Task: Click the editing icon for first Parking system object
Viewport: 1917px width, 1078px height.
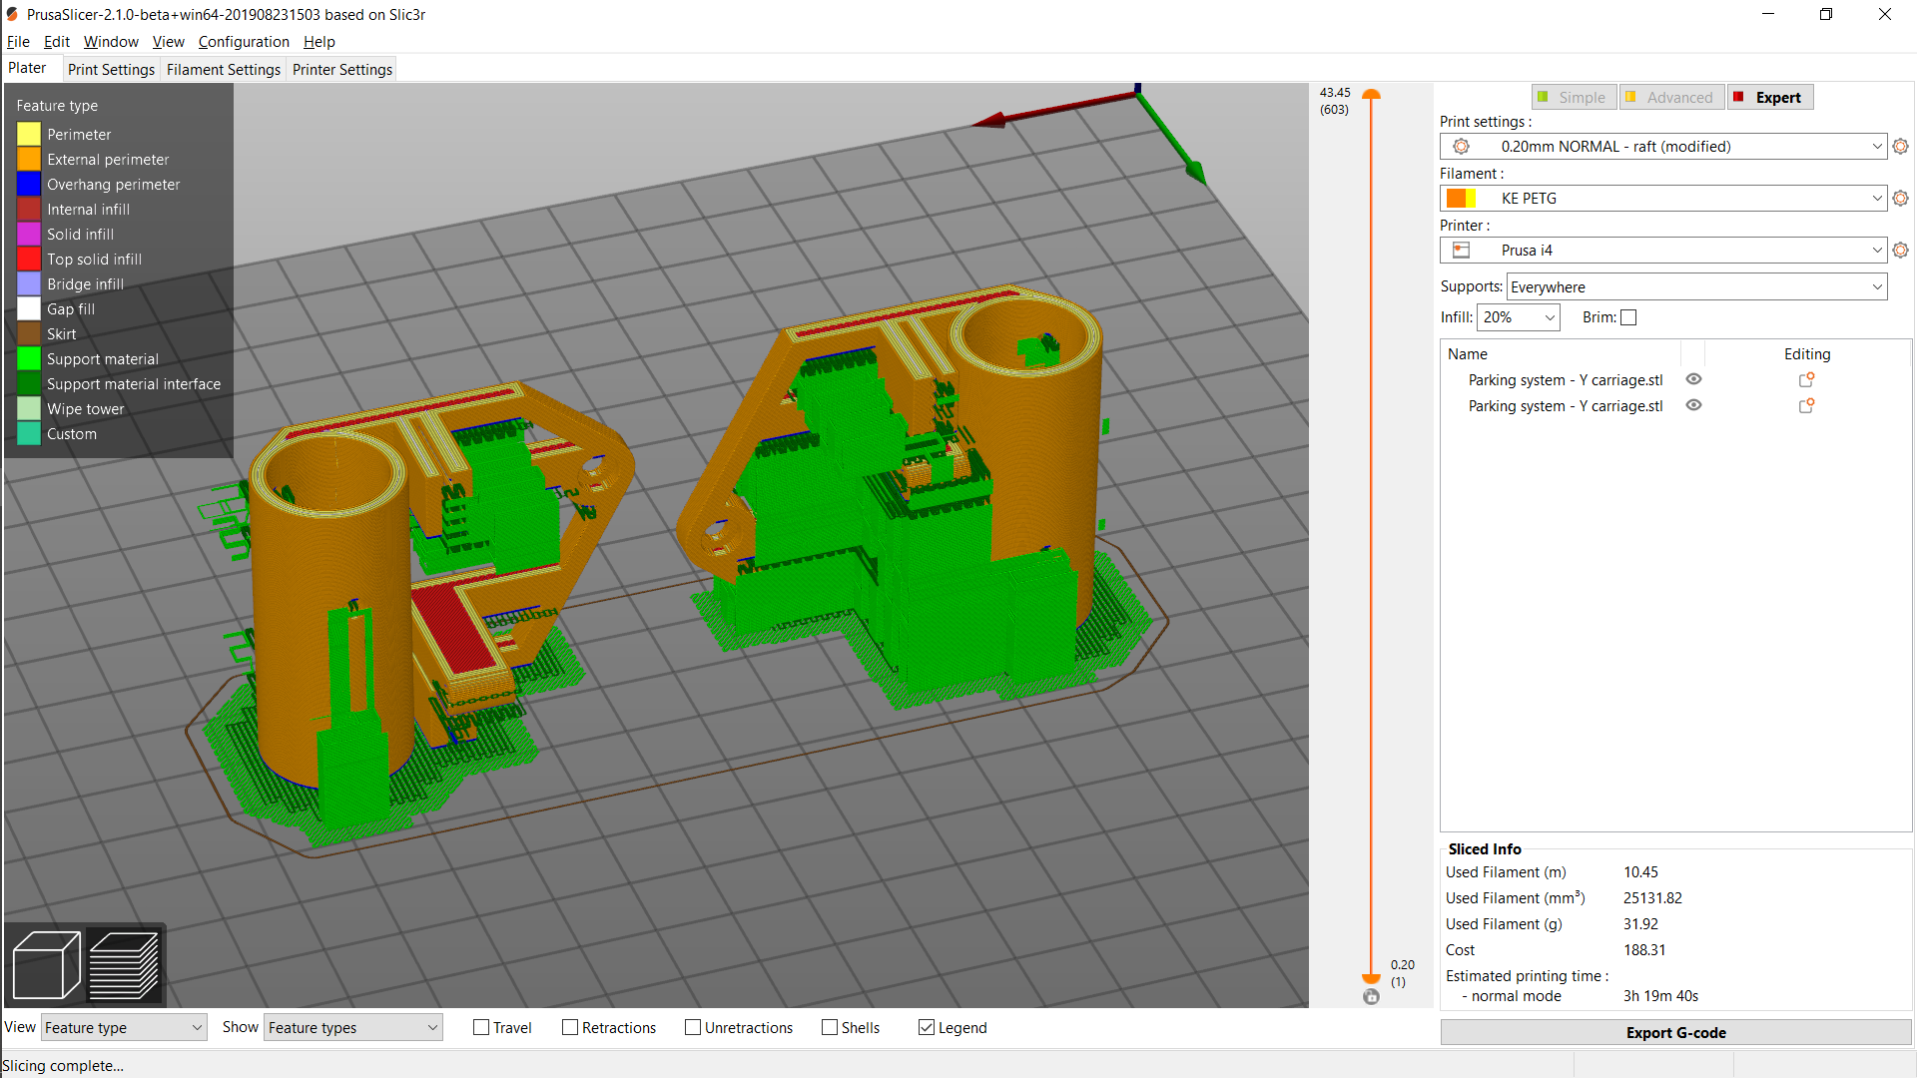Action: pos(1805,379)
